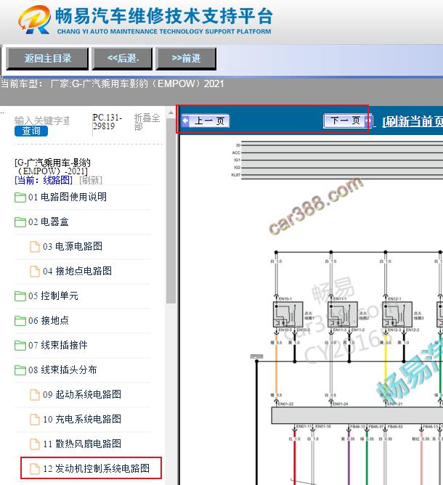
Task: Click the EN01-22 connector label in diagram
Action: 285,404
